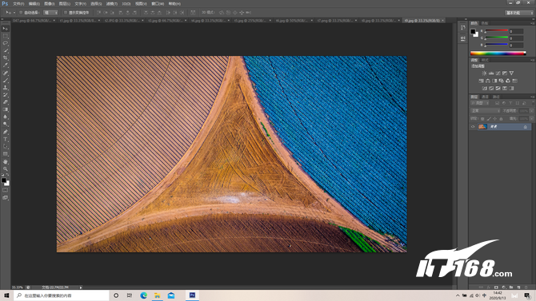Switch to the Channels tab
This screenshot has width=536, height=301.
click(485, 97)
